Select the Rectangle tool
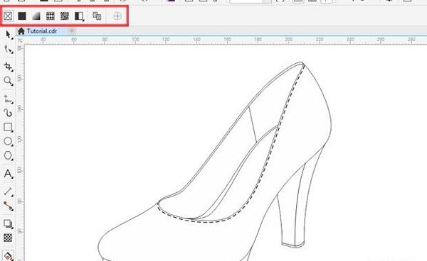The height and width of the screenshot is (261, 427). [x=8, y=127]
